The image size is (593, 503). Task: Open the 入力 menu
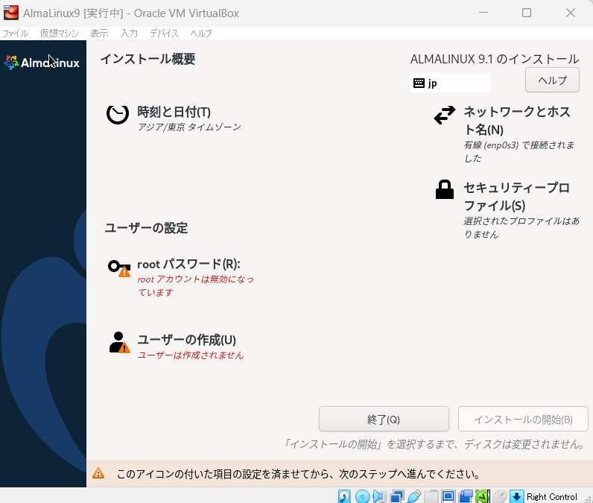click(129, 34)
